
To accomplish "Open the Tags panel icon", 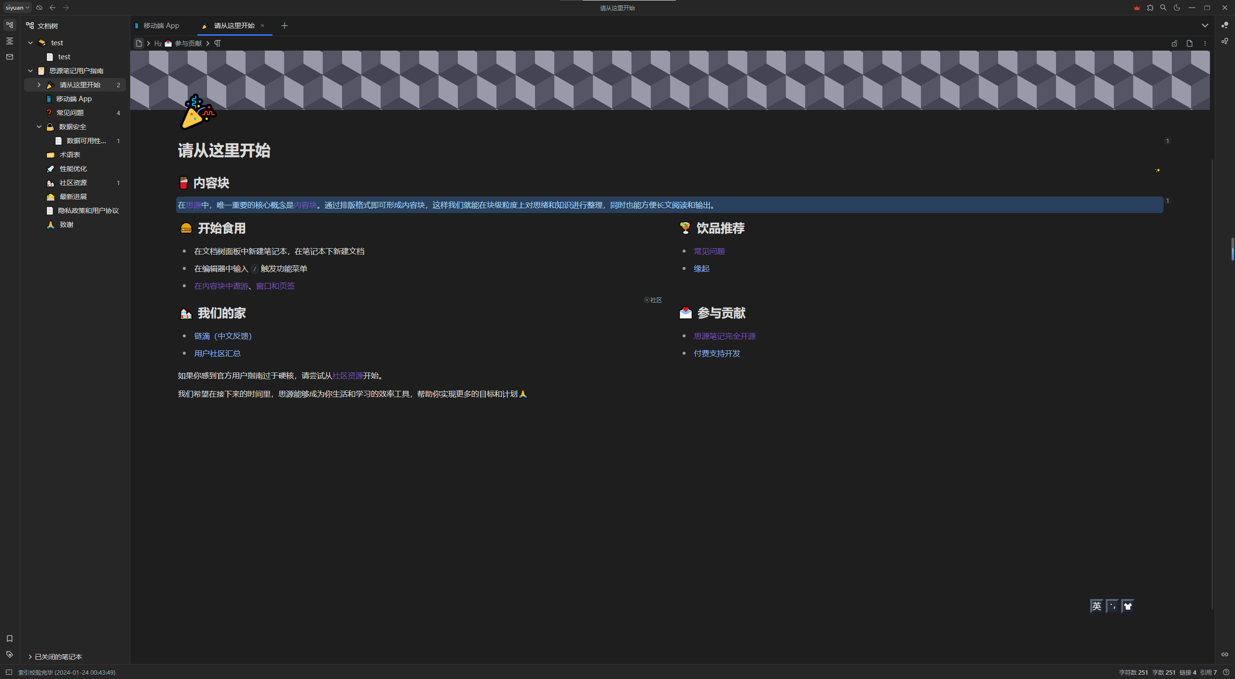I will coord(10,654).
